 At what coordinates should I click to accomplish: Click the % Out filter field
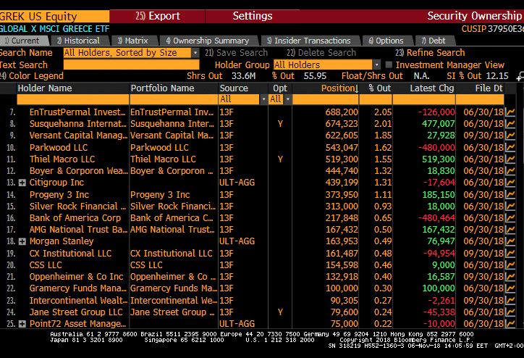[376, 99]
